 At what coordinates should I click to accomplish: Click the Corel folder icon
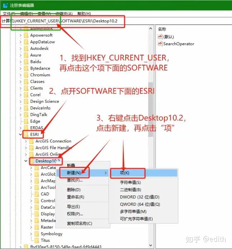pyautogui.click(x=26, y=95)
